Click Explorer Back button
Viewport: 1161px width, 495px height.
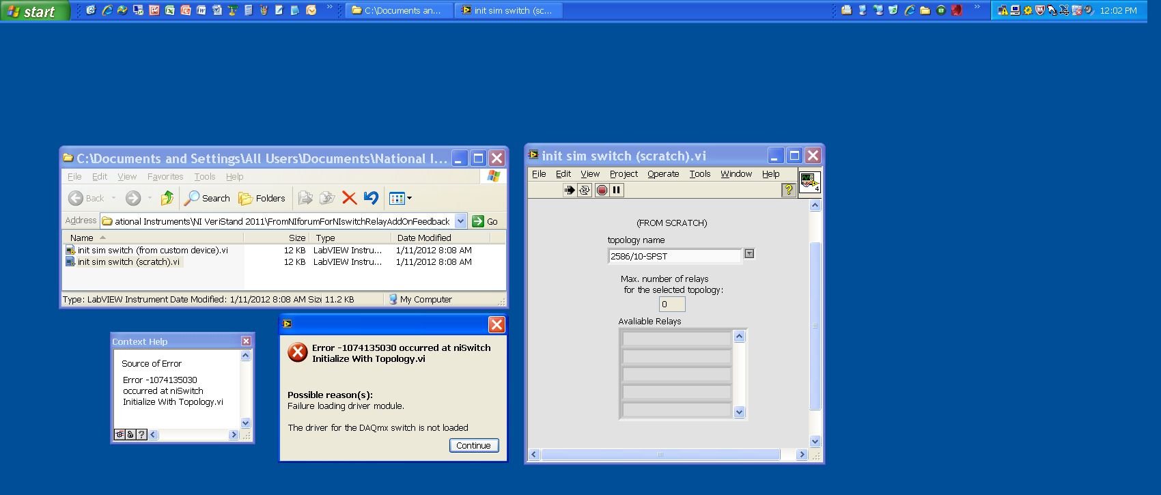pyautogui.click(x=86, y=198)
